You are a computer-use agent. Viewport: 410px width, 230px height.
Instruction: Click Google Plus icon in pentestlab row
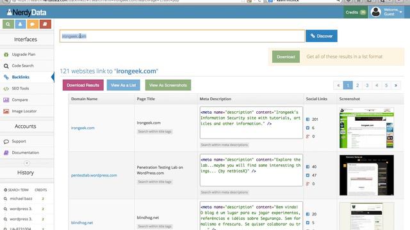307,184
